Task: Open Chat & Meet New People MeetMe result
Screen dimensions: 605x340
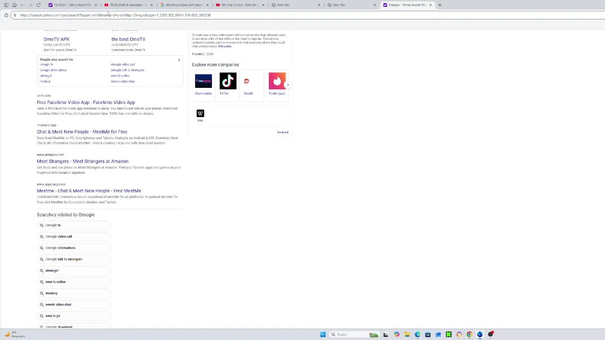Action: (82, 132)
